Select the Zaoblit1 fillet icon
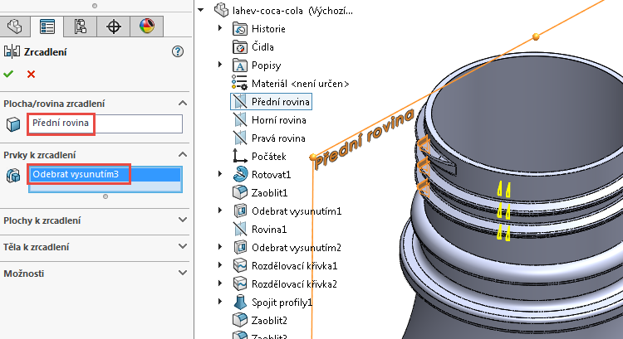The image size is (623, 339). pyautogui.click(x=240, y=192)
